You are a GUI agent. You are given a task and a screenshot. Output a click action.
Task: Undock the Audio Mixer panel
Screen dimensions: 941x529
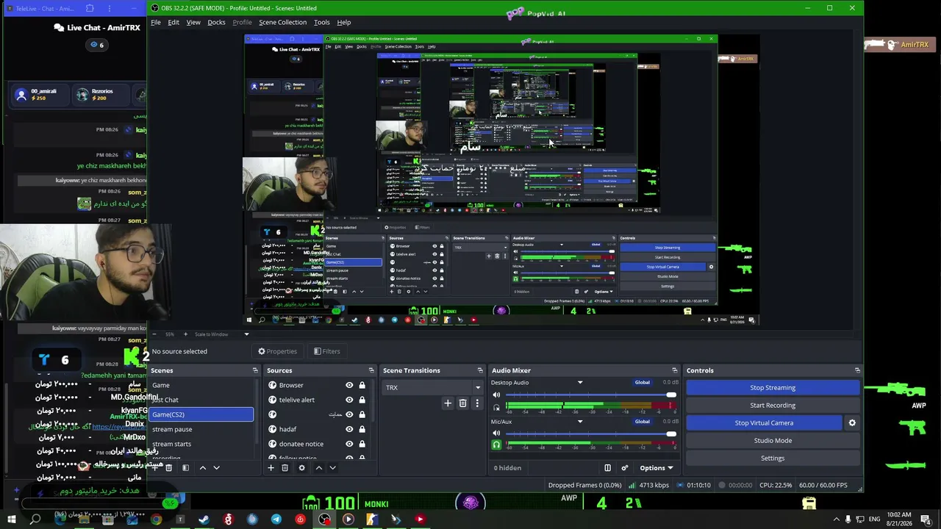[674, 370]
